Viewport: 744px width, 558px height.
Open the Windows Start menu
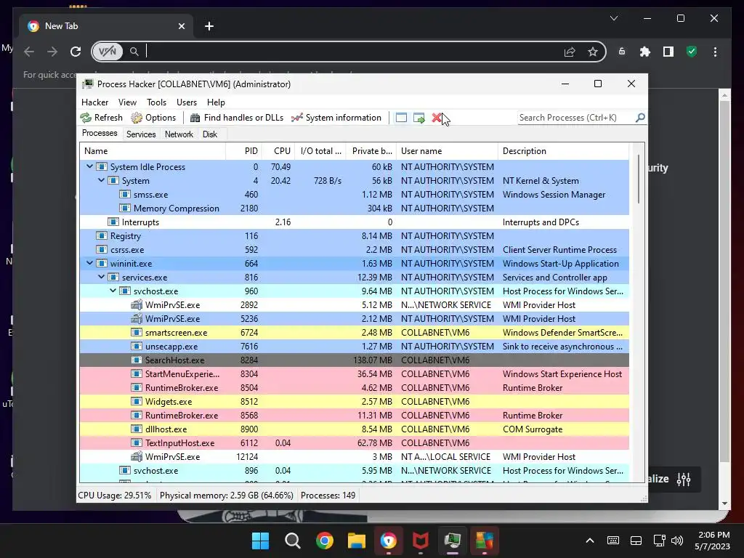pyautogui.click(x=260, y=541)
